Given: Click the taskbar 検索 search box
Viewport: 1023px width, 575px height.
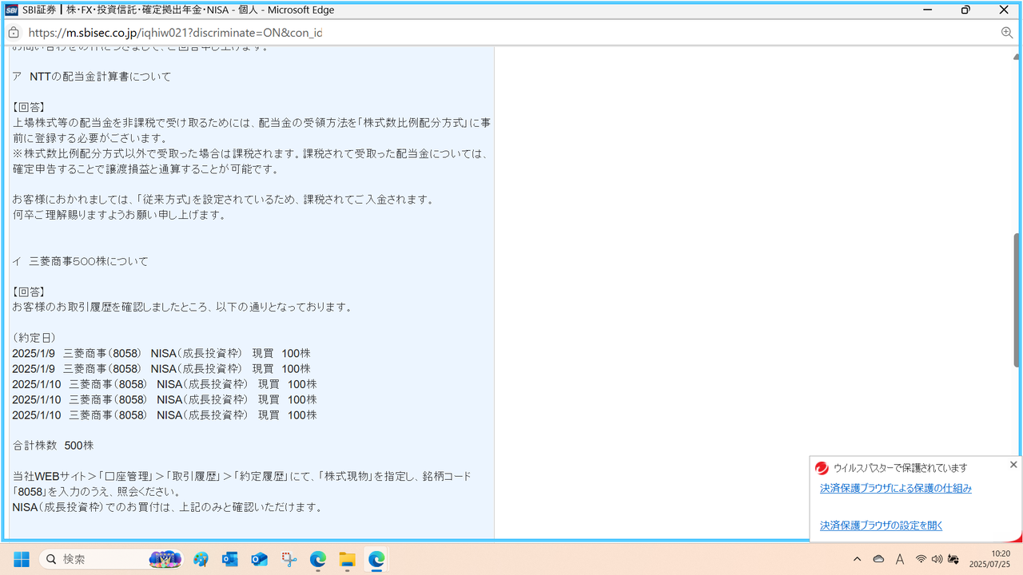Looking at the screenshot, I should [x=111, y=559].
